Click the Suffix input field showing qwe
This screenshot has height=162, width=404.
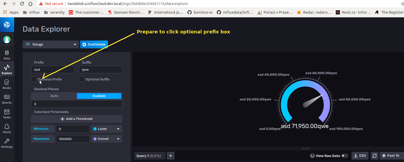(x=101, y=69)
